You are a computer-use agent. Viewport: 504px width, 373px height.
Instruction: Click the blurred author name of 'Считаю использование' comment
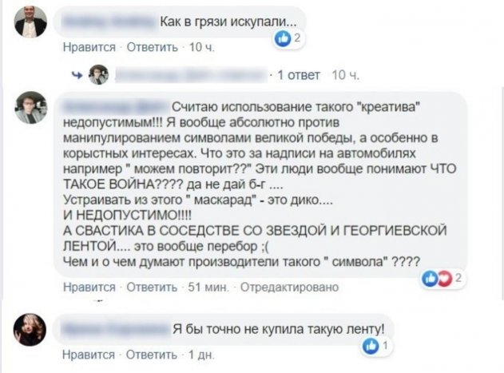pos(117,104)
